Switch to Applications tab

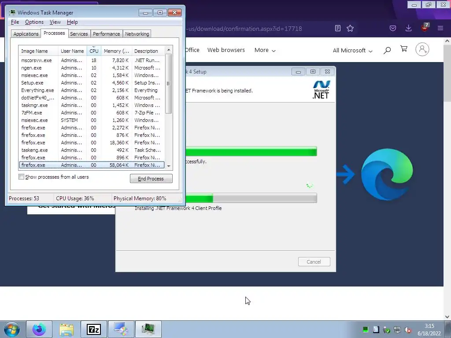tap(26, 34)
